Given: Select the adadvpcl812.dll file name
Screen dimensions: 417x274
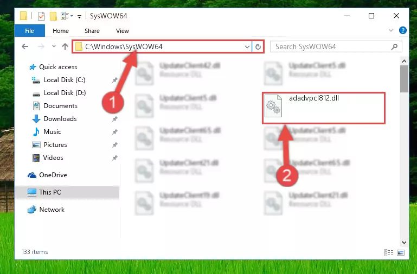Looking at the screenshot, I should tap(314, 98).
